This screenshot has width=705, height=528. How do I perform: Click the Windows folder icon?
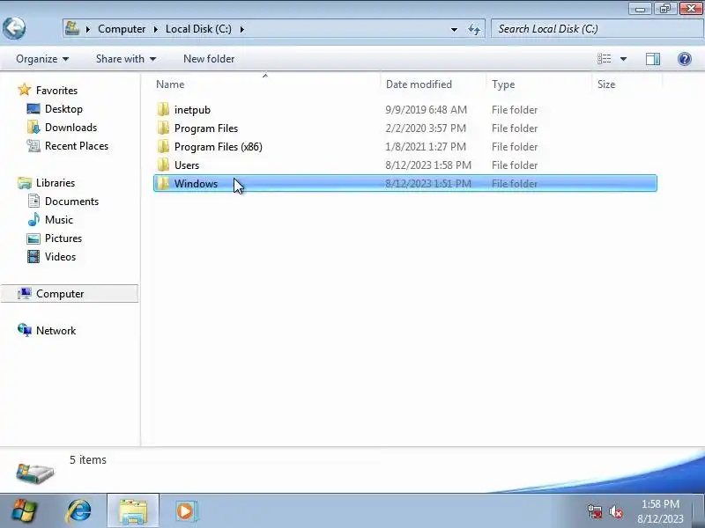coord(164,183)
